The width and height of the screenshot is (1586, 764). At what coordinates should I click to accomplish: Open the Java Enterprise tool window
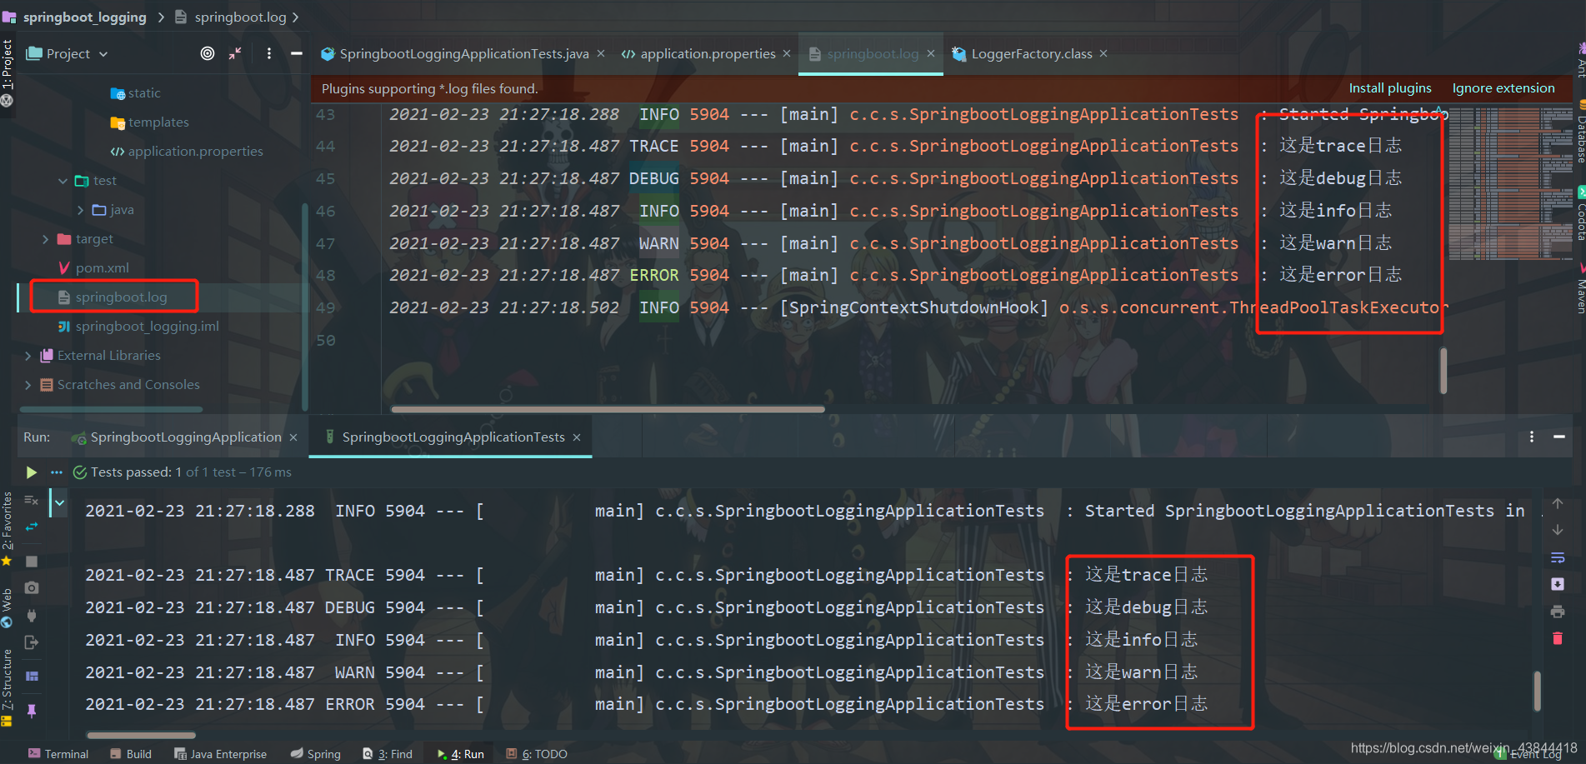point(220,754)
